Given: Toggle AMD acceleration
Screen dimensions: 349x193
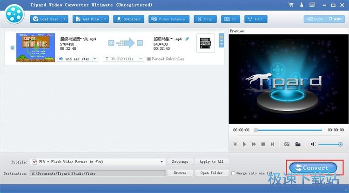Looking at the screenshot, I should click(x=336, y=19).
